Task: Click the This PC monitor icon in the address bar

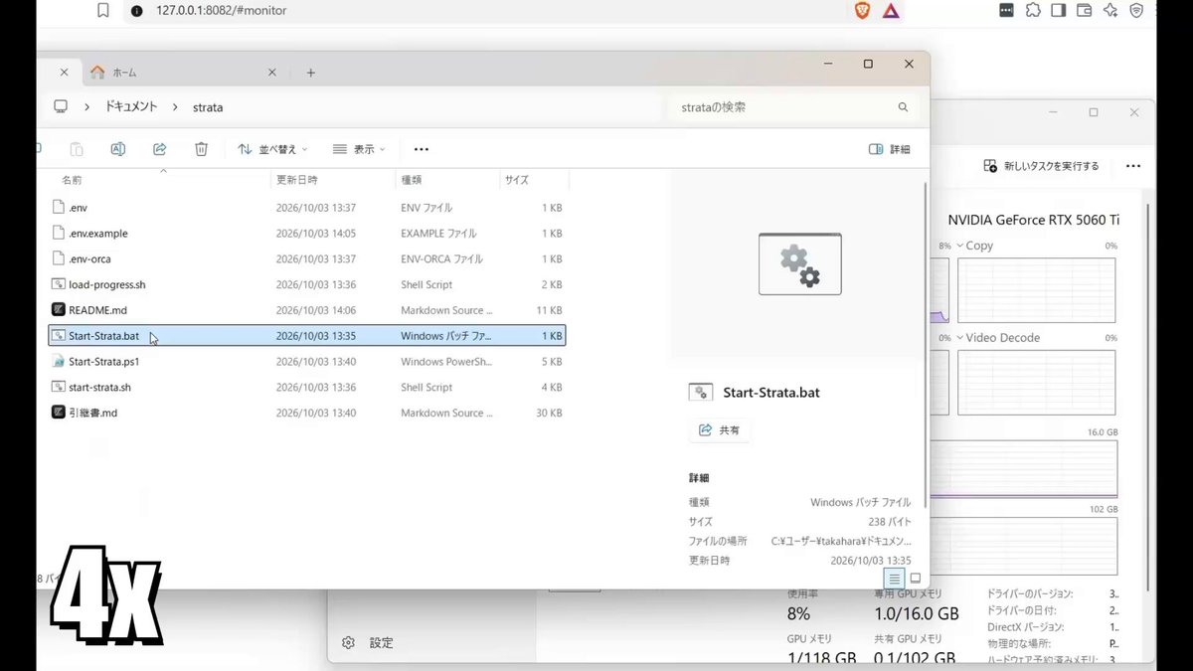Action: 61,106
